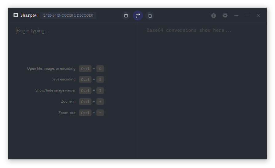The width and height of the screenshot is (275, 168).
Task: Click 'Show/hide image viewer' hint text
Action: (55, 90)
